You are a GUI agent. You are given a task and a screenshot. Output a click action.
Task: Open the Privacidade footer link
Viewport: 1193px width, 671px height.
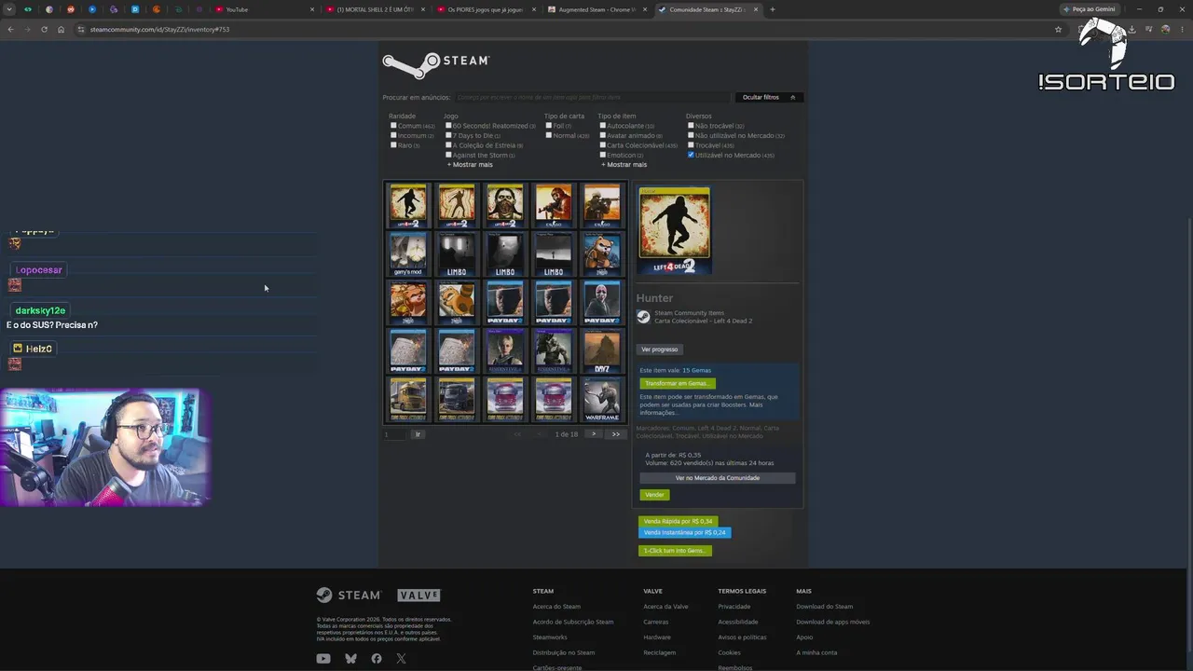point(734,607)
